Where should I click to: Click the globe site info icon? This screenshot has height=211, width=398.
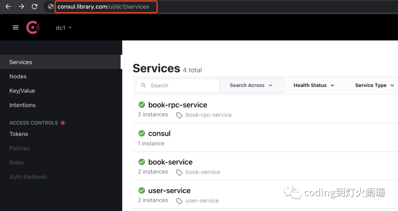(x=51, y=7)
